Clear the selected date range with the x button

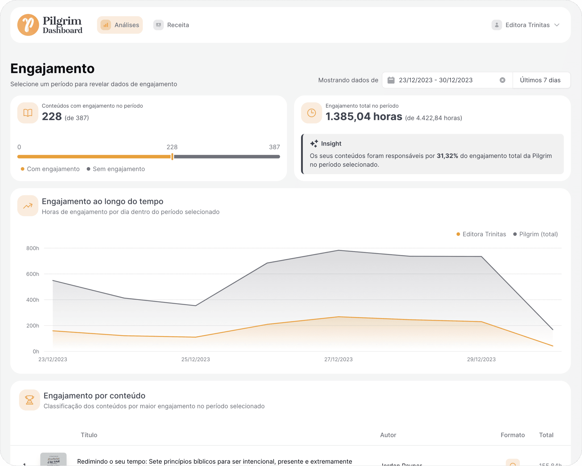pyautogui.click(x=502, y=80)
